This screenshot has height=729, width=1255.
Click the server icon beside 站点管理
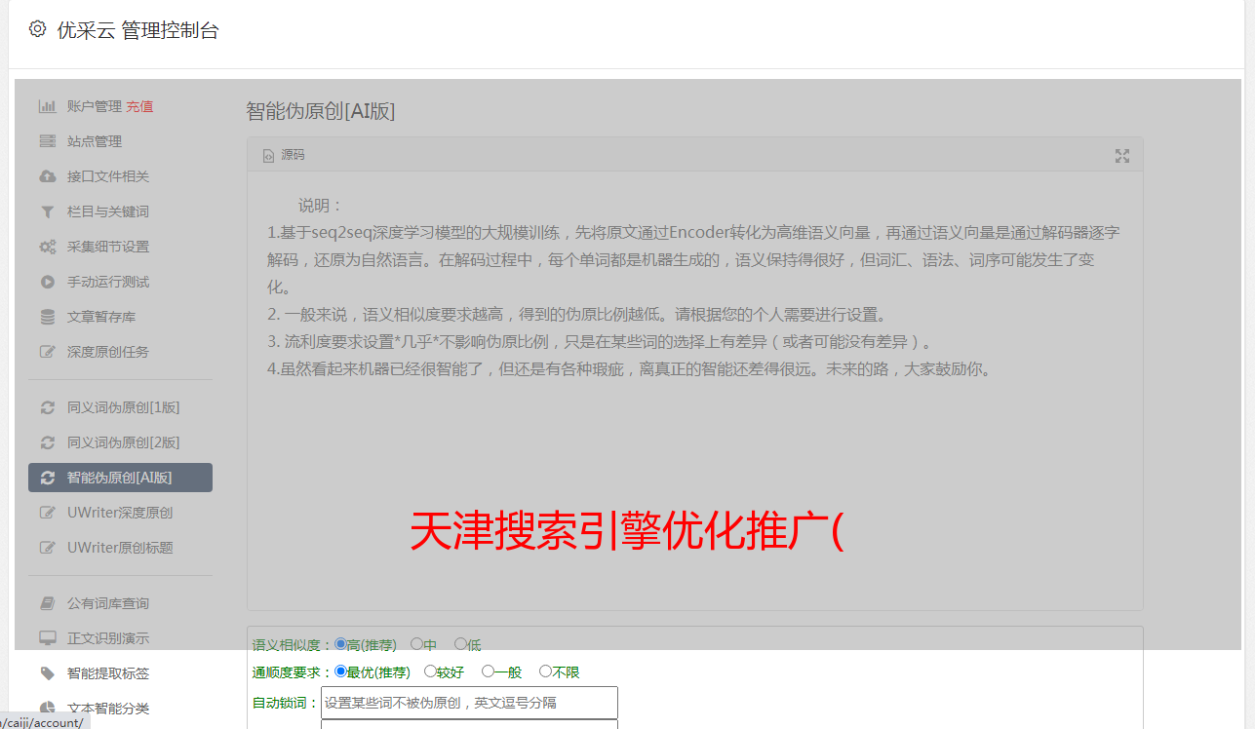pos(47,141)
